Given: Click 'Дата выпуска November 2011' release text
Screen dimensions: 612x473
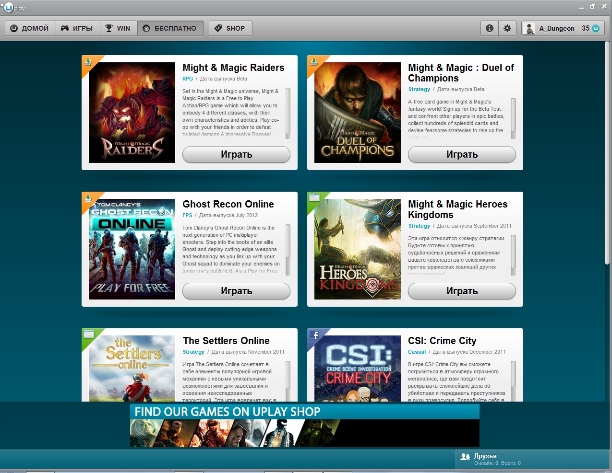Looking at the screenshot, I should pyautogui.click(x=248, y=352).
